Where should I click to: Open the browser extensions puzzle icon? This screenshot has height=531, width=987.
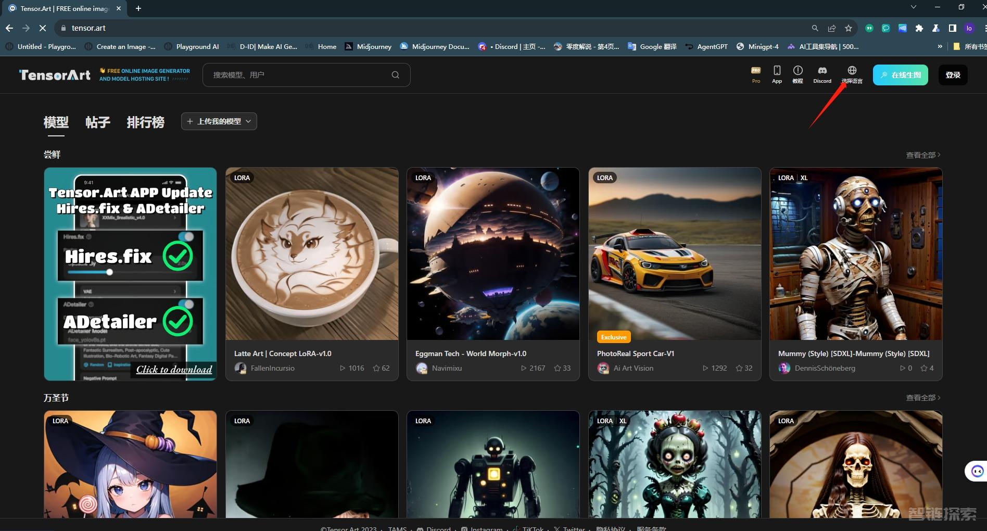point(919,28)
